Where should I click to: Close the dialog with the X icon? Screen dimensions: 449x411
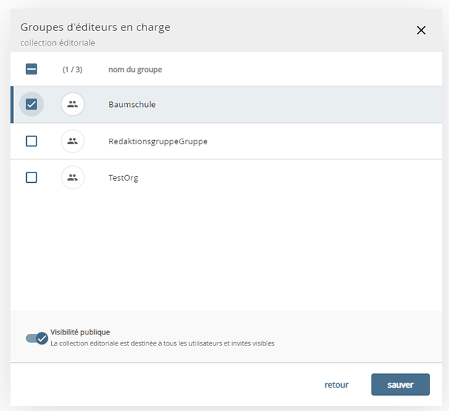[421, 30]
